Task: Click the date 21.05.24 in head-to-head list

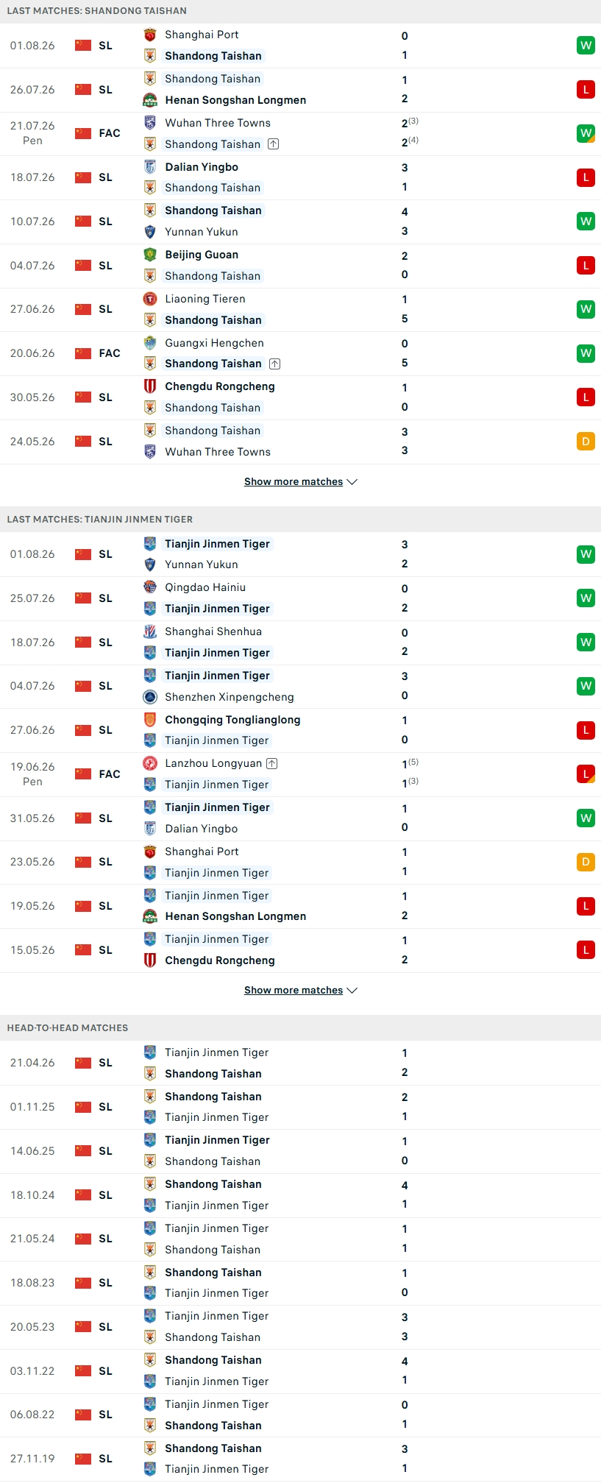Action: (32, 1239)
